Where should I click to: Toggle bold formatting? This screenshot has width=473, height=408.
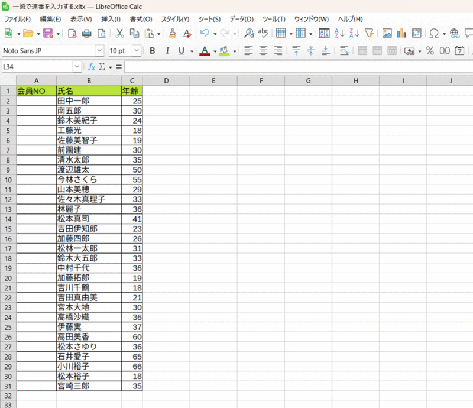point(152,51)
